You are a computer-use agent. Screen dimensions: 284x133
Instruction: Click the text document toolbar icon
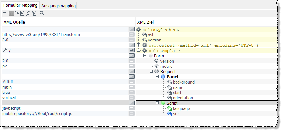[22, 13]
